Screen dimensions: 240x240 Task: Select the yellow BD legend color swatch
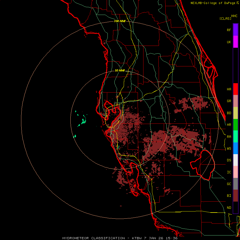coord(235,113)
